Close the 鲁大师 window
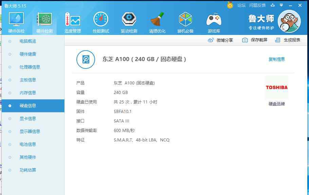Image resolution: width=309 pixels, height=195 pixels. [300, 5]
